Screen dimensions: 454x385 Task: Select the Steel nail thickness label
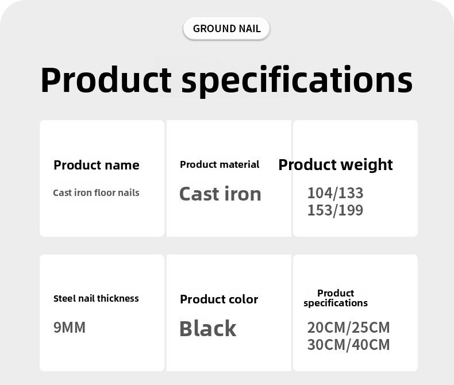96,298
